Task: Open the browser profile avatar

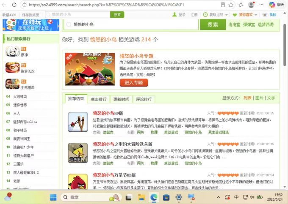Action: [x=251, y=5]
